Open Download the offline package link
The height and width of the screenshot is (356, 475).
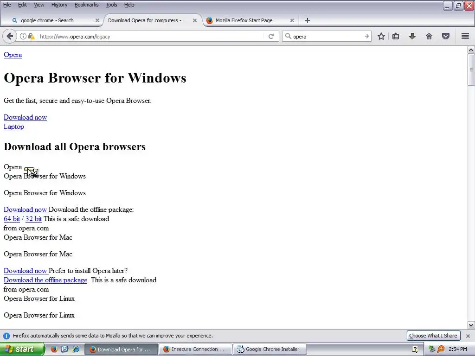45,280
